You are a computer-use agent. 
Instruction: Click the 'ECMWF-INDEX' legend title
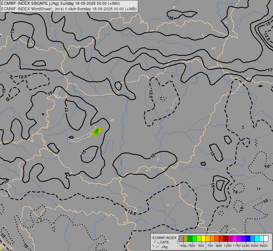coord(165,238)
